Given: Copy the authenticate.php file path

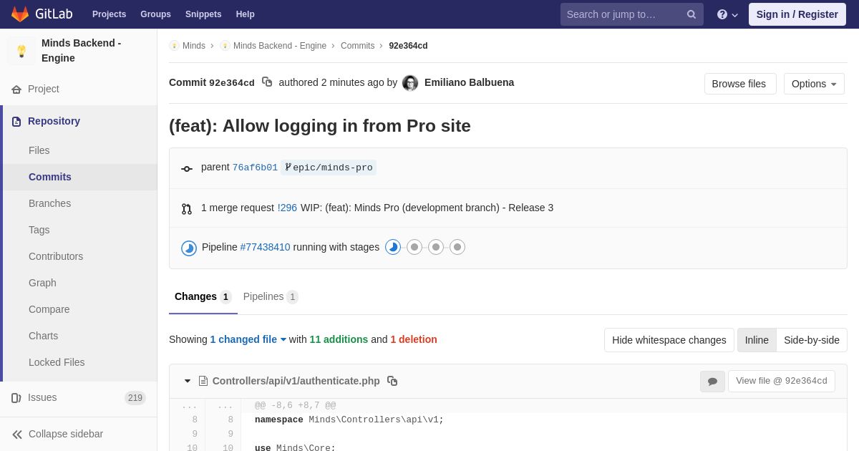Looking at the screenshot, I should (x=392, y=381).
